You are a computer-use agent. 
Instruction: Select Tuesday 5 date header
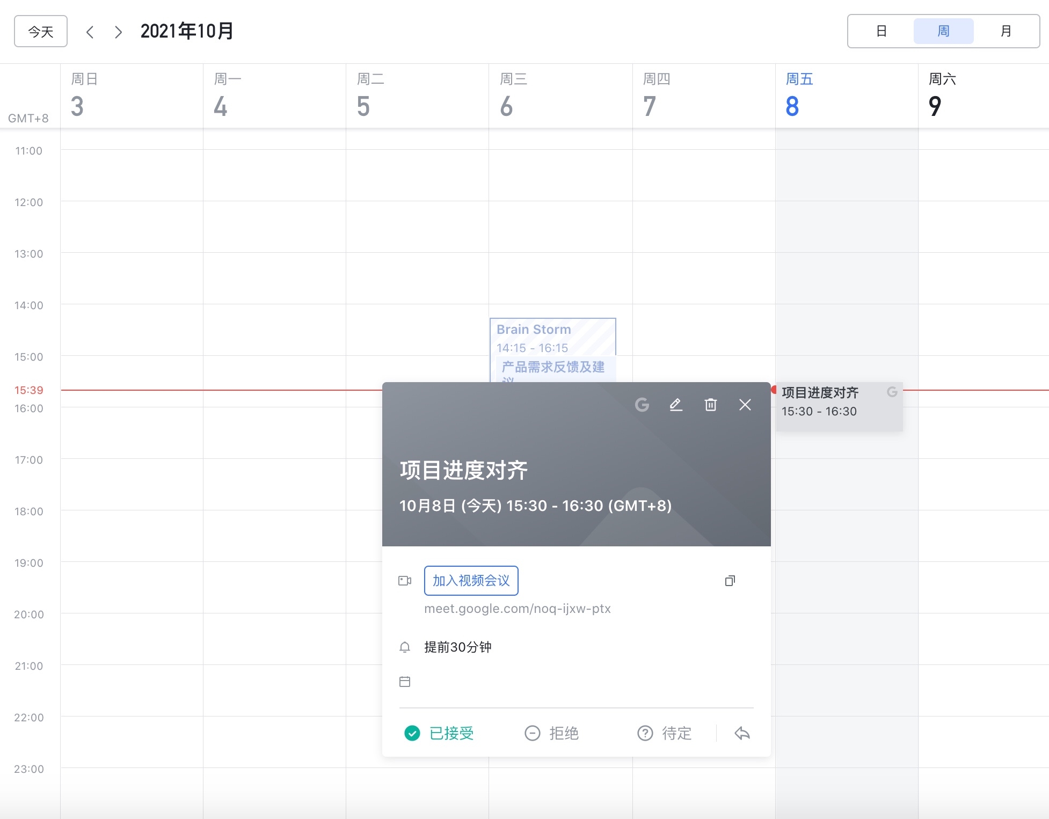417,96
